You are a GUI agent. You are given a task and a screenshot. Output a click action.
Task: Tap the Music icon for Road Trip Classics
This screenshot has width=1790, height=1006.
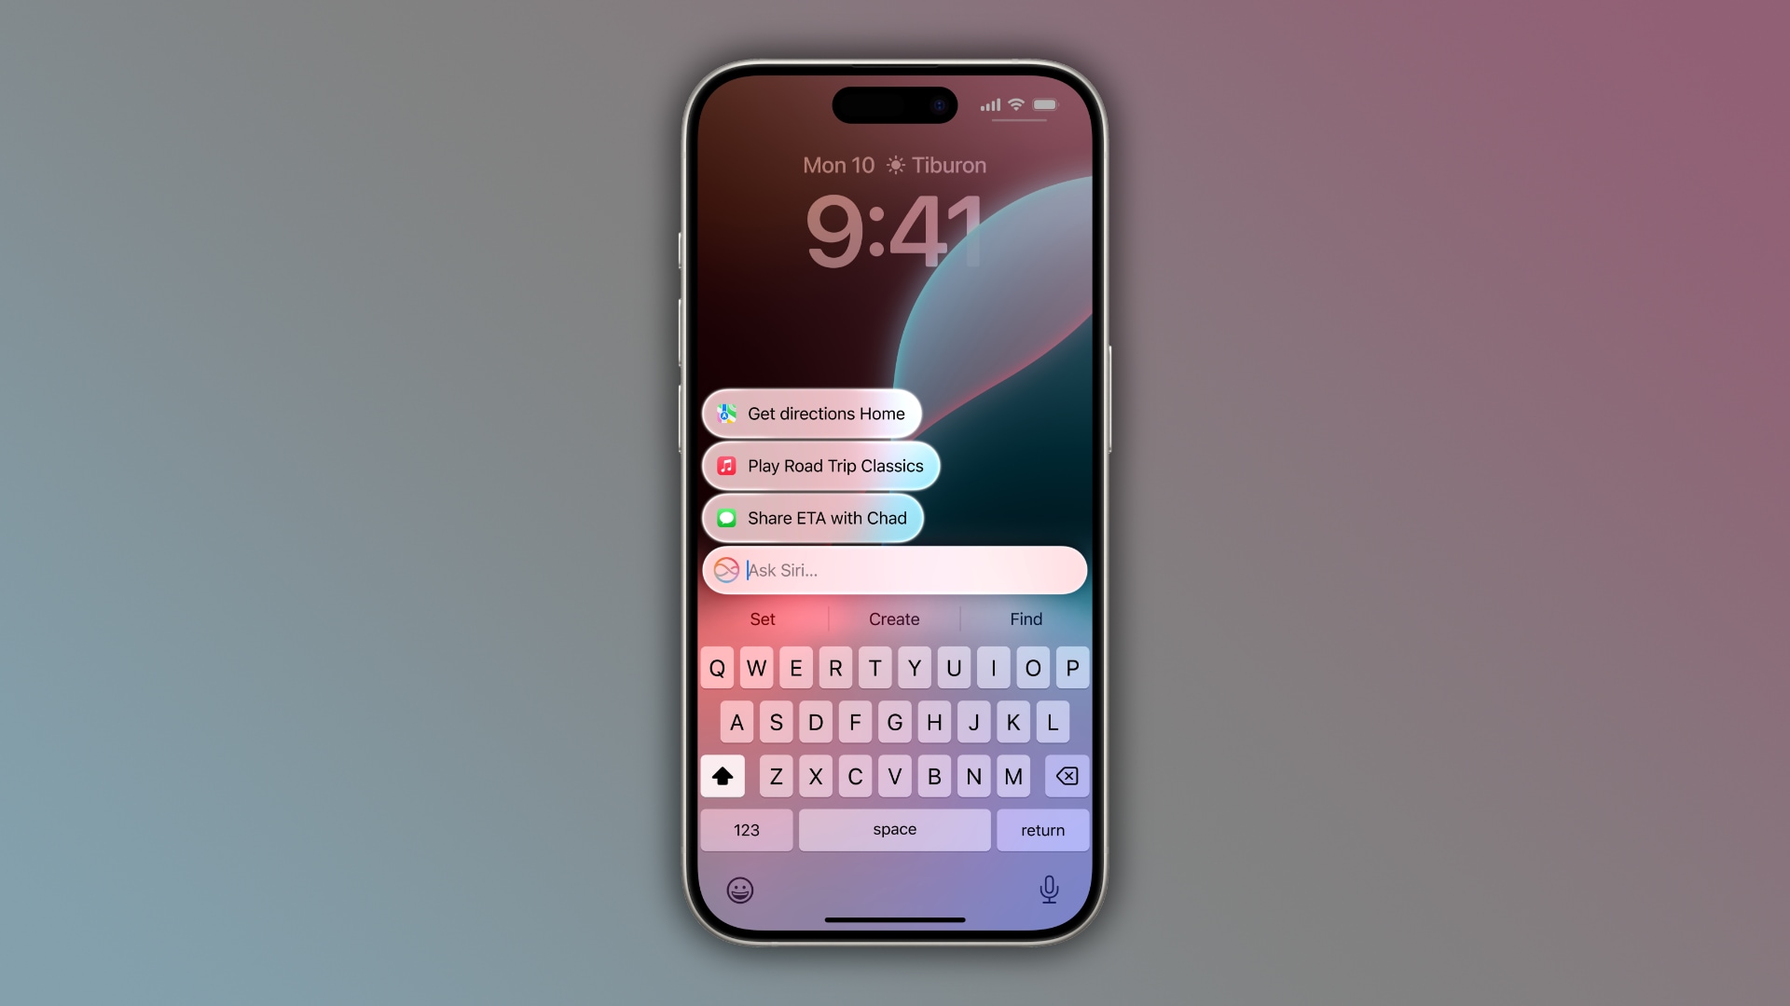(726, 466)
